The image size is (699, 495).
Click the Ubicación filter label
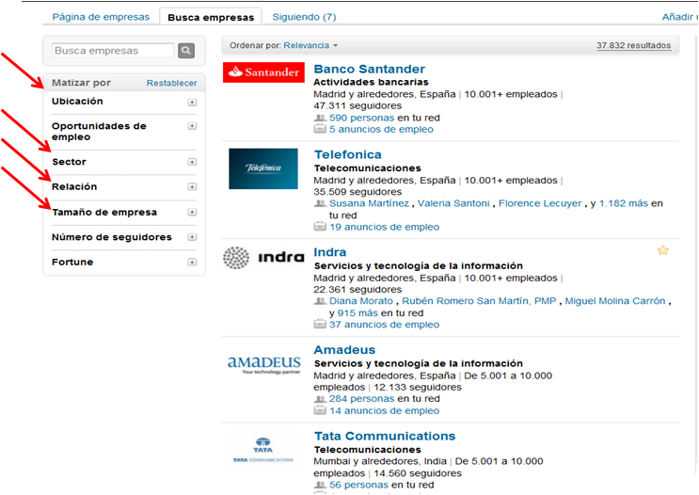click(x=77, y=102)
